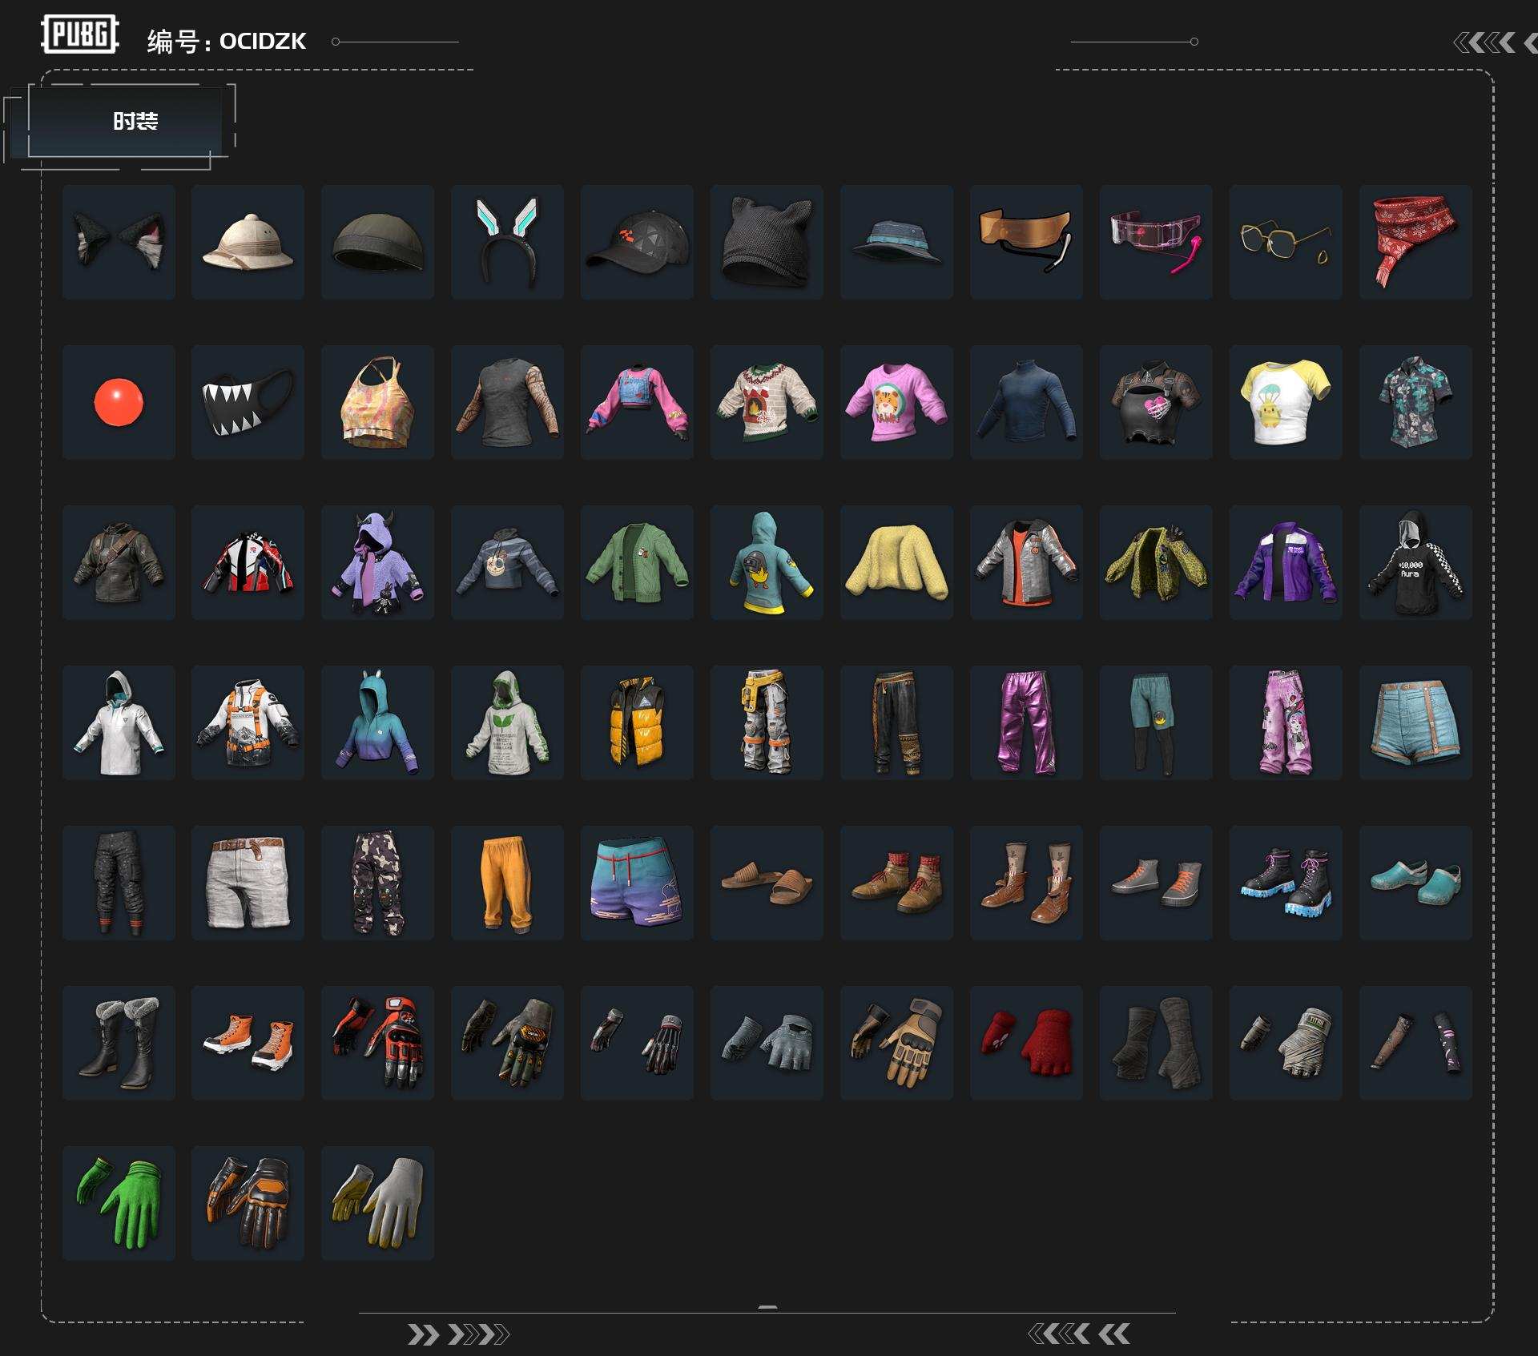Select the orange visor glasses

click(x=1027, y=243)
